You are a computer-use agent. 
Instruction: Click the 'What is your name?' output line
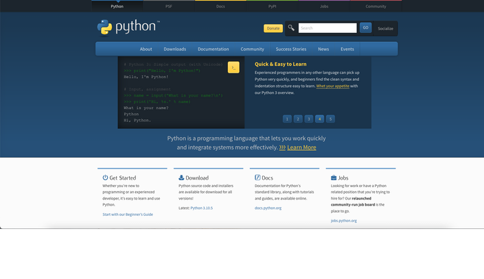point(146,108)
